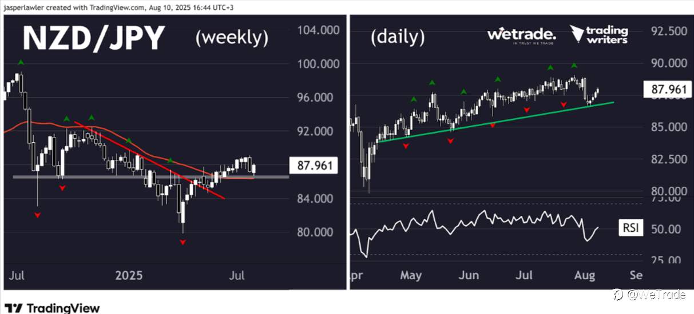This screenshot has width=694, height=314.
Task: Click the Trading Writers logo
Action: pyautogui.click(x=600, y=34)
